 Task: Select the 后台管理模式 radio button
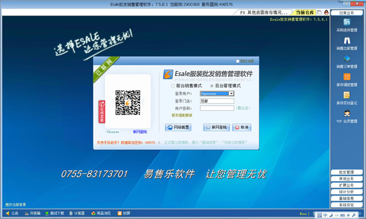click(212, 86)
